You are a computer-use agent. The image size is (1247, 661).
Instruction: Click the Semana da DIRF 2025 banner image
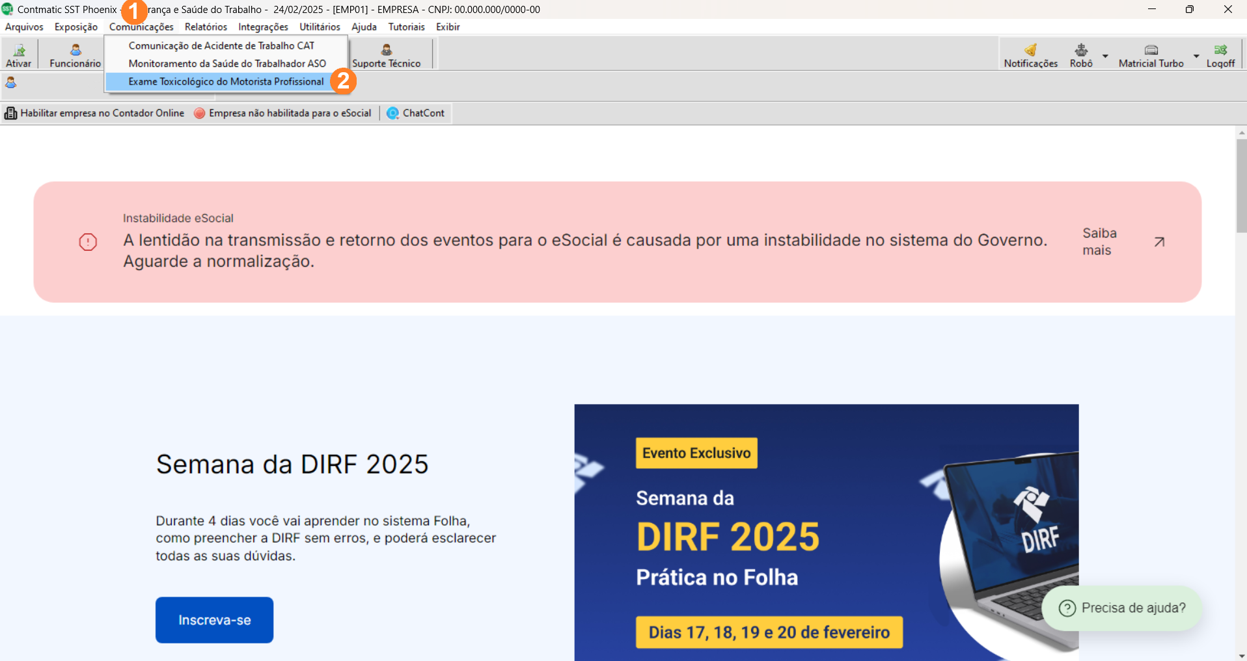(827, 532)
